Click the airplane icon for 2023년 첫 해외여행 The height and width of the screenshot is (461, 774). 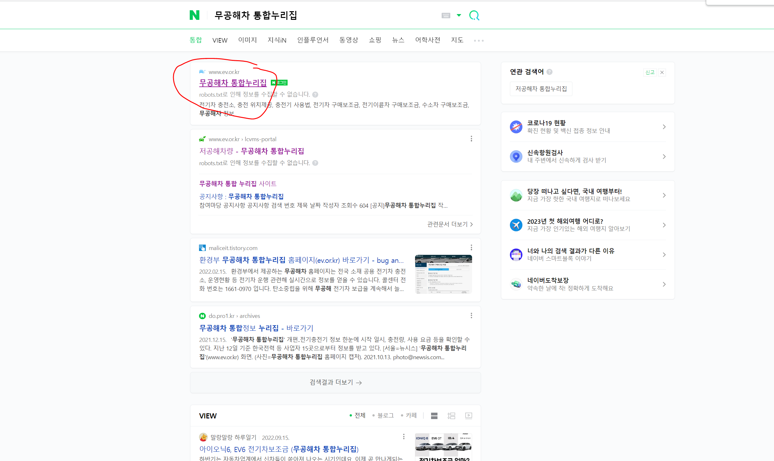[x=516, y=225]
